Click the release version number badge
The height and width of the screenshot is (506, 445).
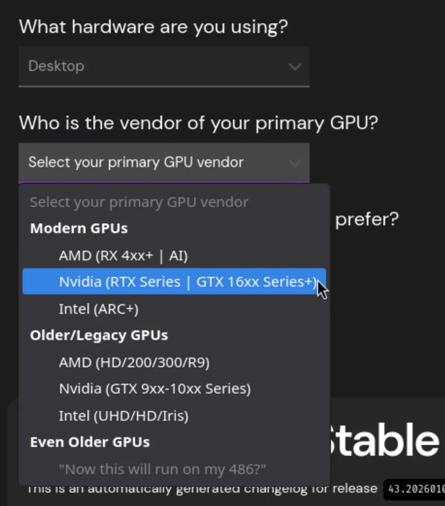pyautogui.click(x=415, y=489)
